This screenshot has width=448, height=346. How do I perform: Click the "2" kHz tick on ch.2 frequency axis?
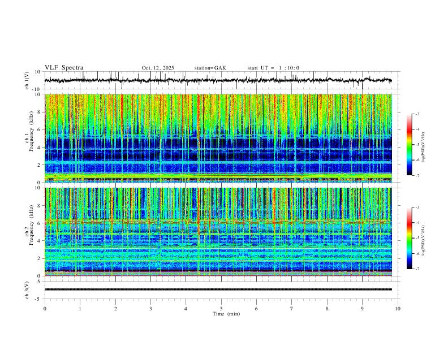pos(40,258)
